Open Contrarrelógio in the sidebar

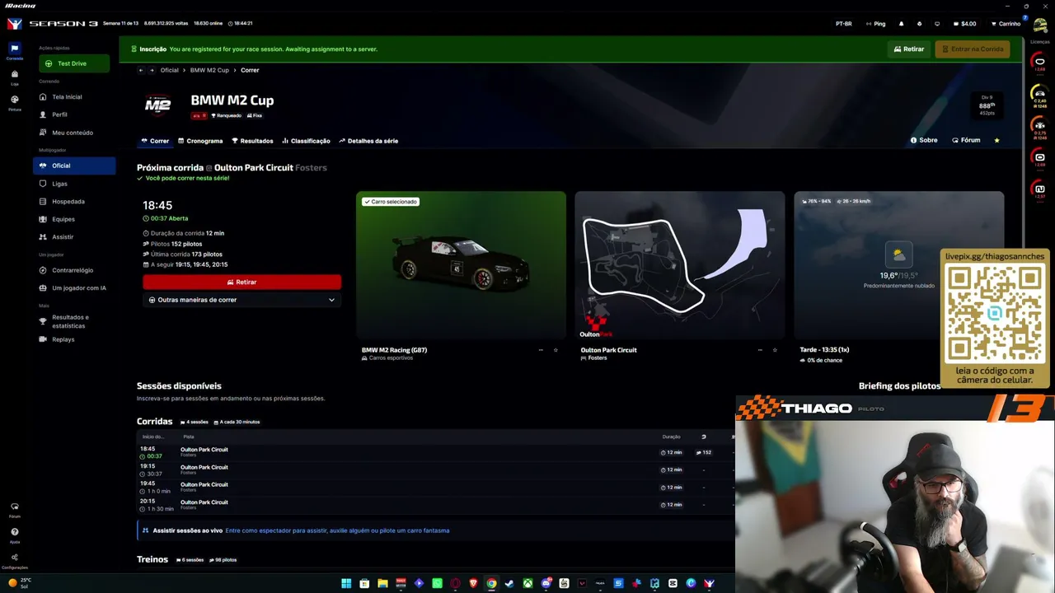pos(74,270)
